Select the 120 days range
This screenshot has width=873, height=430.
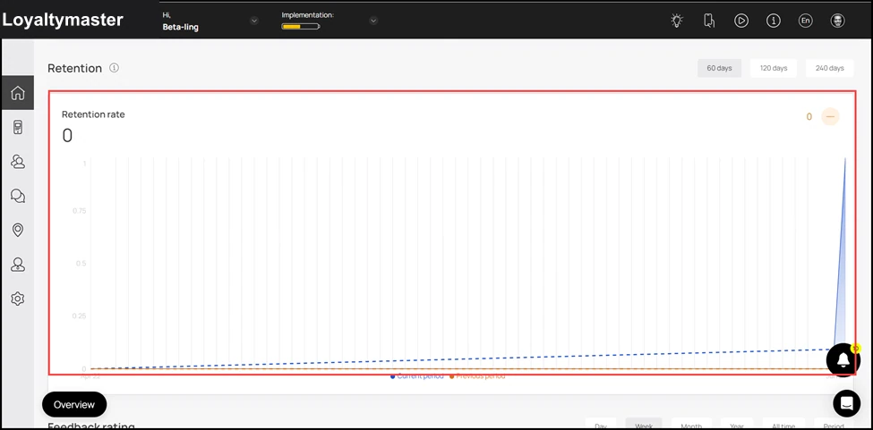[x=774, y=68]
